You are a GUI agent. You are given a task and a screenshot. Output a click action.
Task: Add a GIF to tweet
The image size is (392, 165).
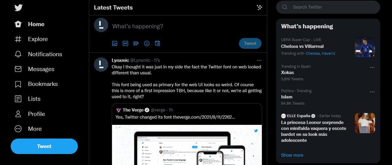pyautogui.click(x=125, y=43)
